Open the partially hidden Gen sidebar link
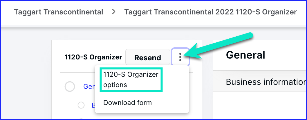Screen dimensions: 307x120 point(89,87)
